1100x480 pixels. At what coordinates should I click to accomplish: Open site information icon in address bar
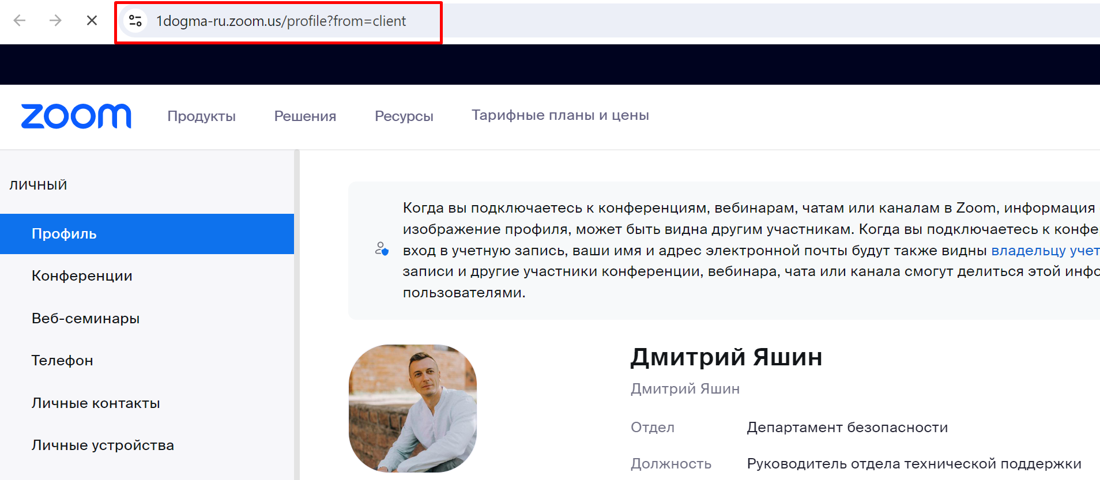(x=135, y=21)
